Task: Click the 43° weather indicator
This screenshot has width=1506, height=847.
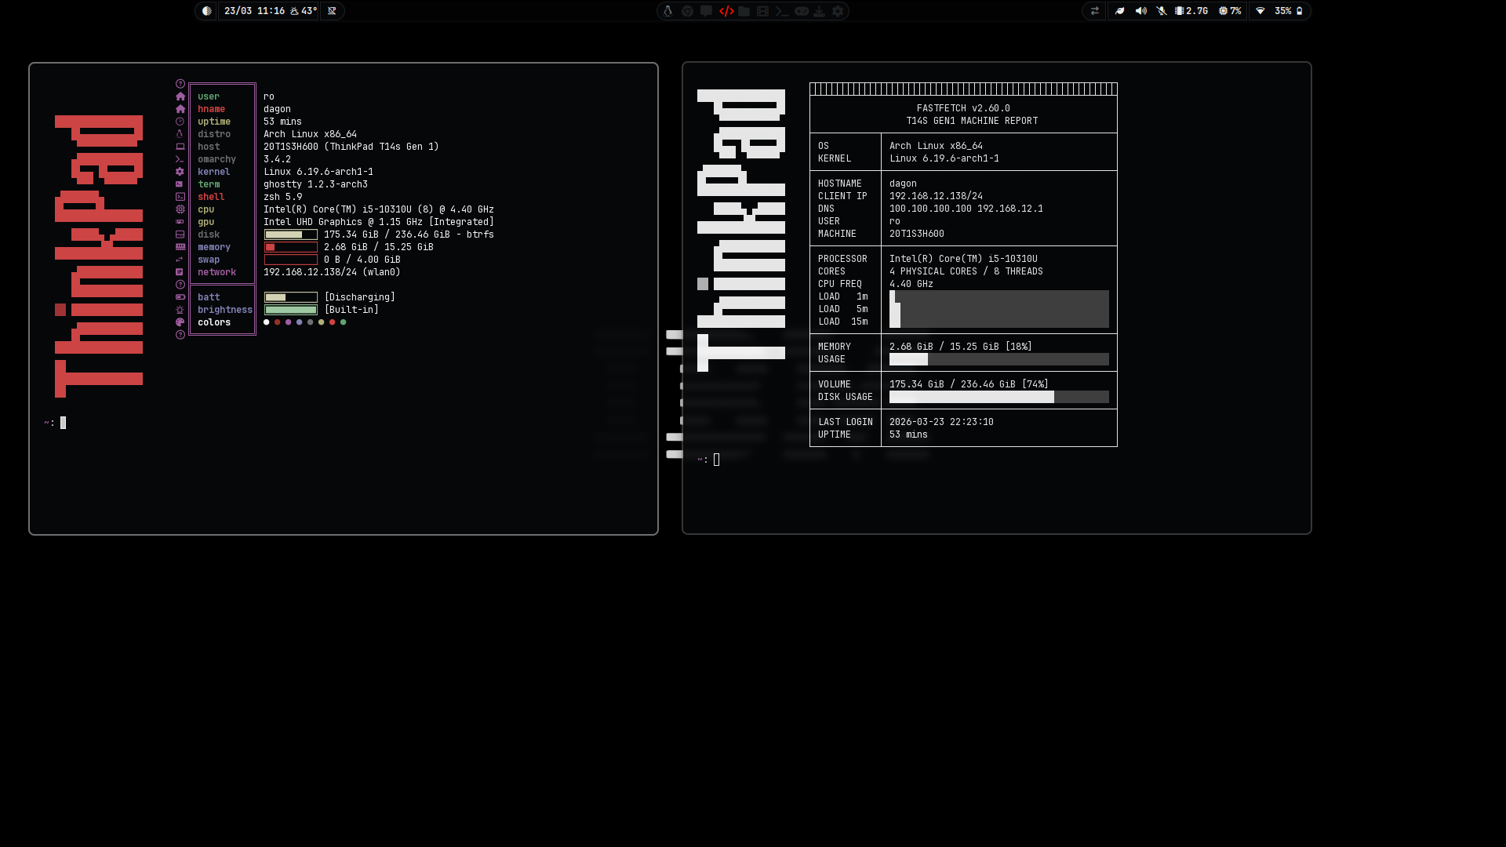Action: 304,11
